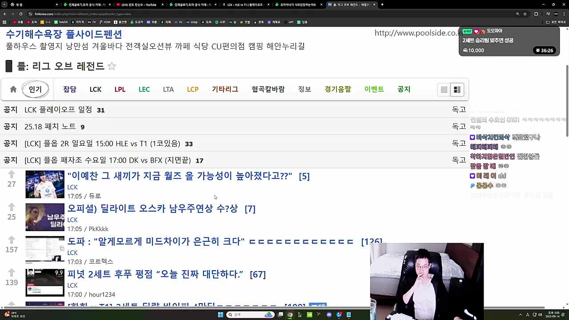Open taskbar clock and date
The image size is (569, 320).
point(552,315)
